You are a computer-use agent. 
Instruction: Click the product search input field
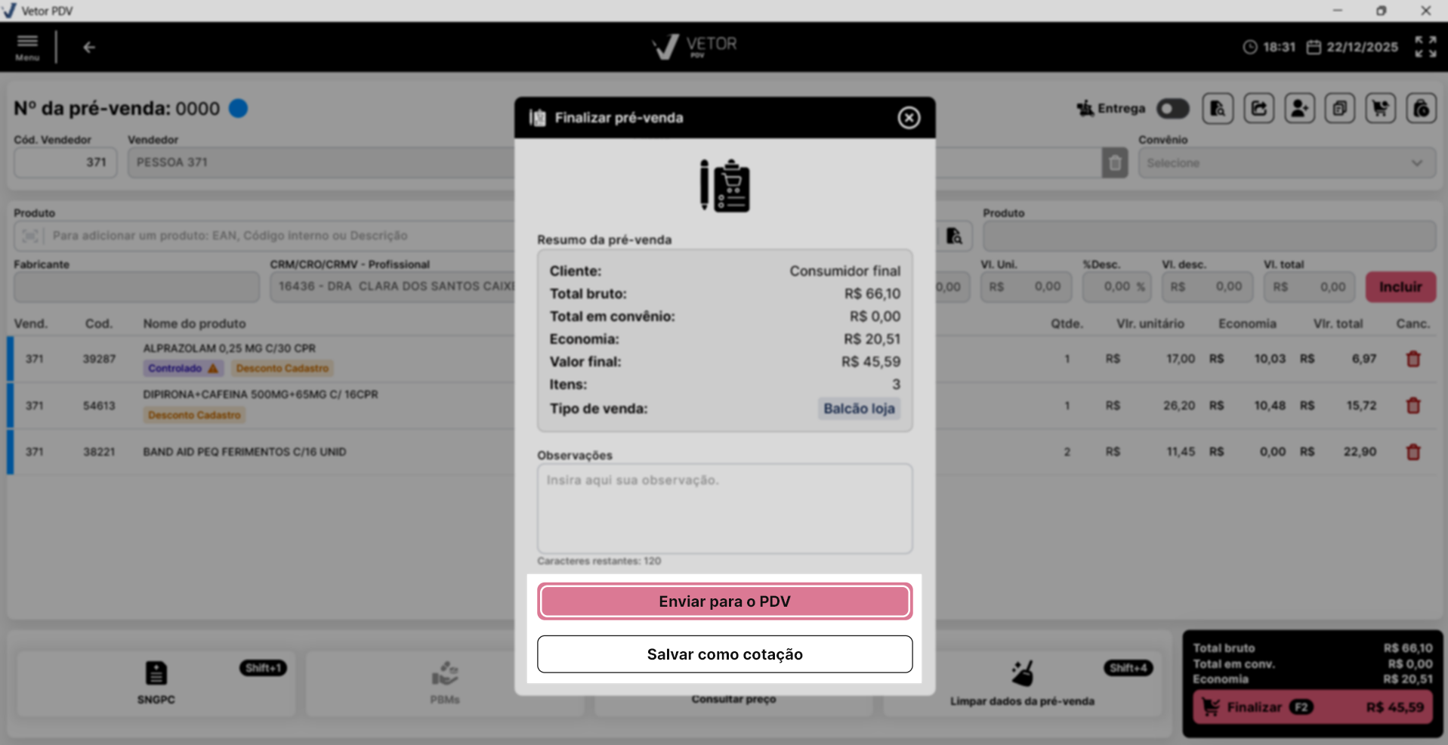click(264, 236)
